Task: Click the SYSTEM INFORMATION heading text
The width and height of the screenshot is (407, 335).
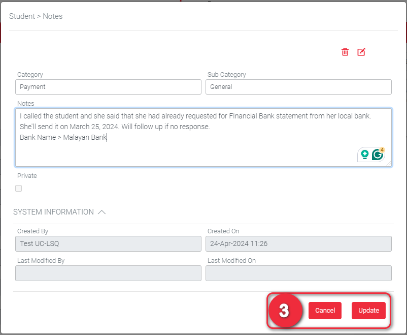Action: coord(53,212)
